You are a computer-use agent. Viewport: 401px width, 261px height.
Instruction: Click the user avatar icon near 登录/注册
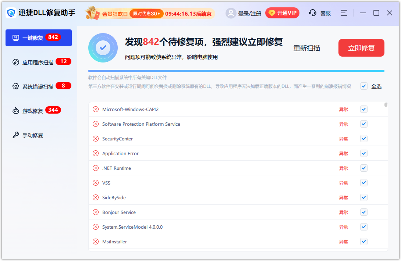(231, 12)
